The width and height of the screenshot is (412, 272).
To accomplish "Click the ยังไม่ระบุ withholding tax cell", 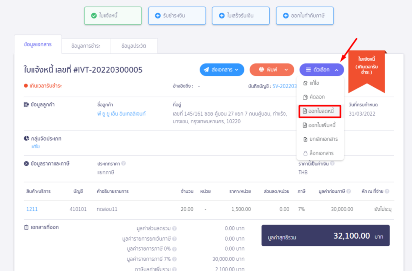I will (x=383, y=209).
